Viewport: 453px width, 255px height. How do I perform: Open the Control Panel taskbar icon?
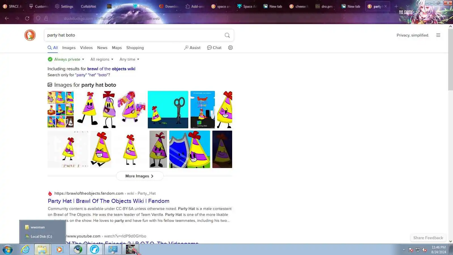click(x=113, y=250)
